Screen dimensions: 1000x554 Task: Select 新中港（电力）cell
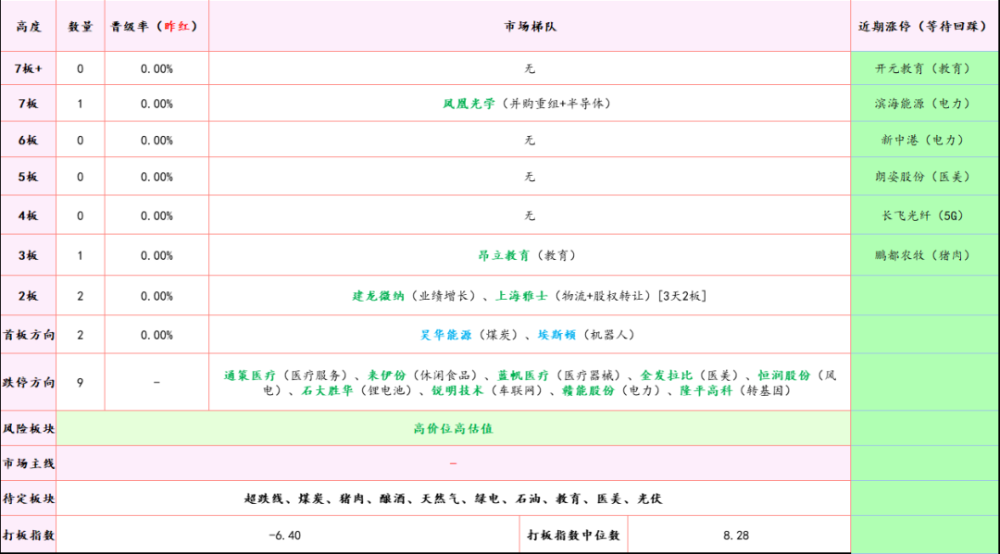coord(924,140)
